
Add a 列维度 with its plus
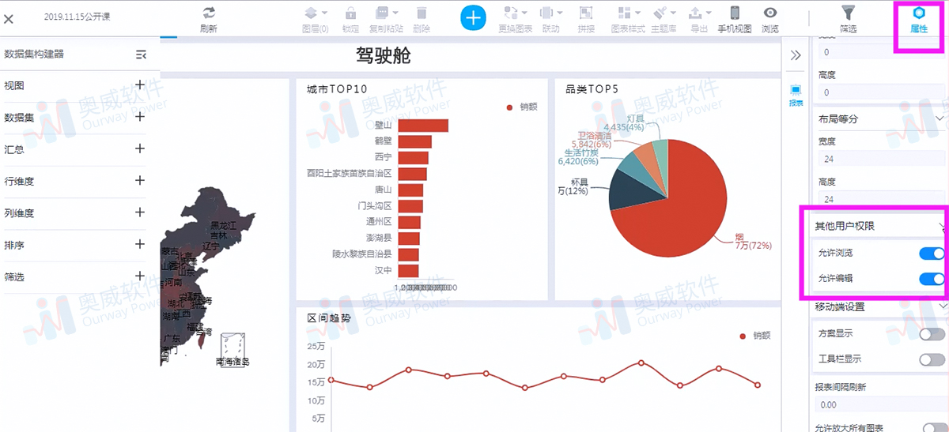tap(139, 212)
